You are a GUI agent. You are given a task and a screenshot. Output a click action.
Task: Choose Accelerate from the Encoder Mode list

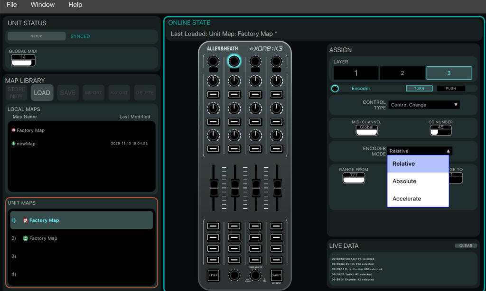406,199
